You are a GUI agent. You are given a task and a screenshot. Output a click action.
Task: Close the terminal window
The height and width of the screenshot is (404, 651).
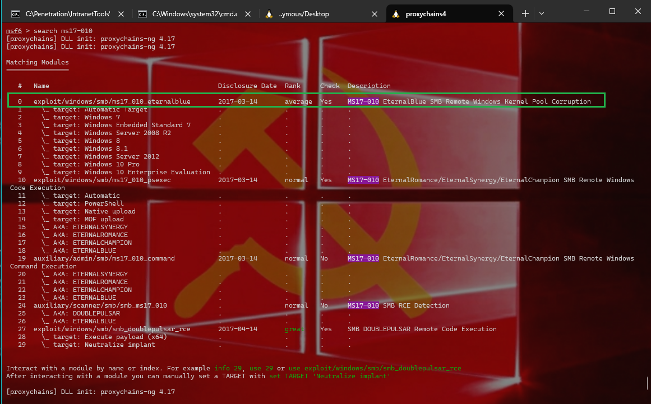click(x=638, y=11)
